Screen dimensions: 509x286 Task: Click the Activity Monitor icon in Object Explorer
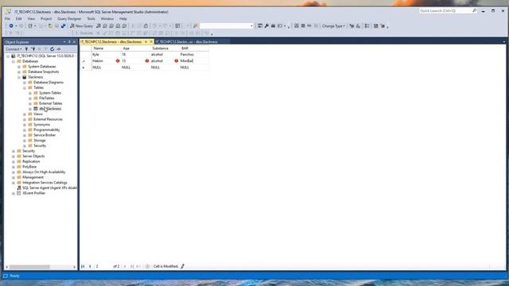coord(59,49)
